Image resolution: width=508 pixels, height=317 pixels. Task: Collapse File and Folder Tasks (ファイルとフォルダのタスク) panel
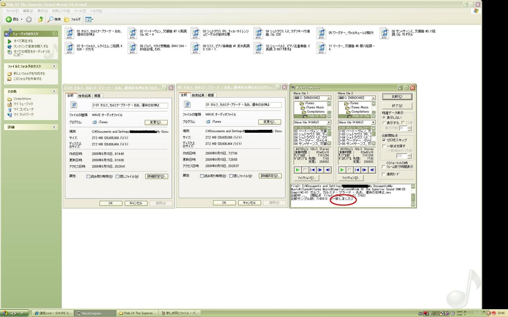point(55,66)
